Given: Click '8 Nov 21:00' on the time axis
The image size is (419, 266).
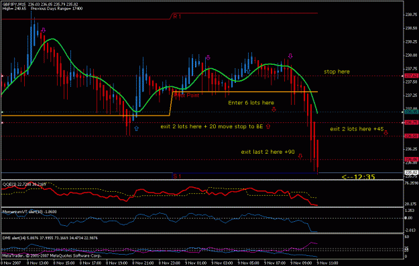Looking at the screenshot, I should [143, 263].
